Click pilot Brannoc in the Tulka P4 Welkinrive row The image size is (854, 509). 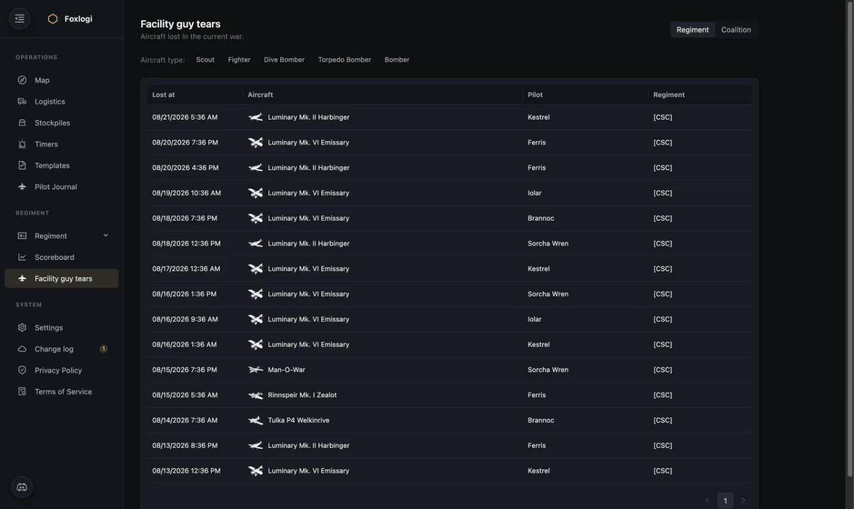click(x=540, y=420)
